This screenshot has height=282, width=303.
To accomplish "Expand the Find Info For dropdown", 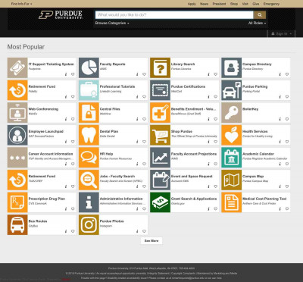I will (22, 4).
